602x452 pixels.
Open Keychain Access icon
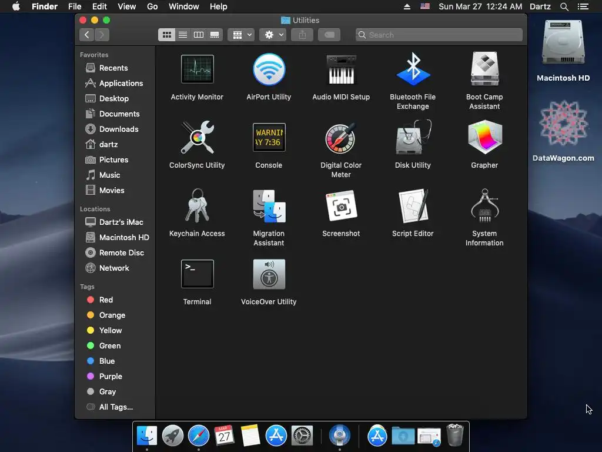(x=197, y=205)
